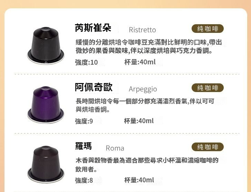Click the purple Arpeggio capsule image
Screen dimensions: 251x192
[46, 105]
